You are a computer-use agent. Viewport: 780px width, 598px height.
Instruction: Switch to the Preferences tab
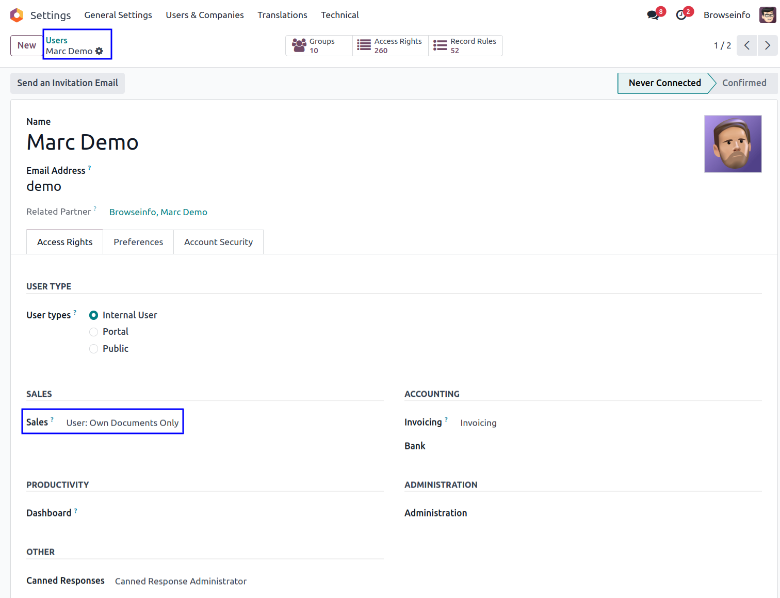point(138,242)
